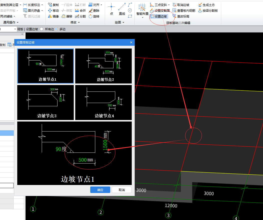Select the 镜像 (mirror) tool

(53, 16)
